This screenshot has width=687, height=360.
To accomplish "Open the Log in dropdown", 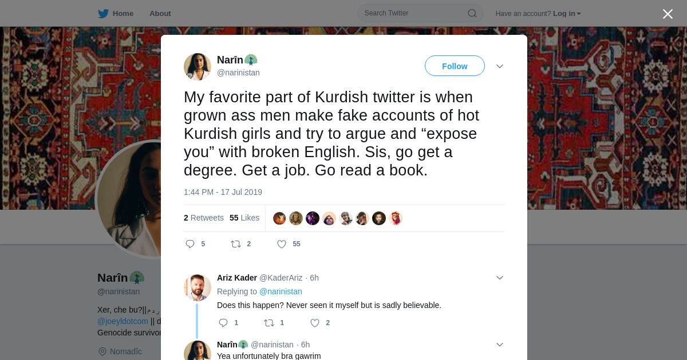I will (566, 13).
